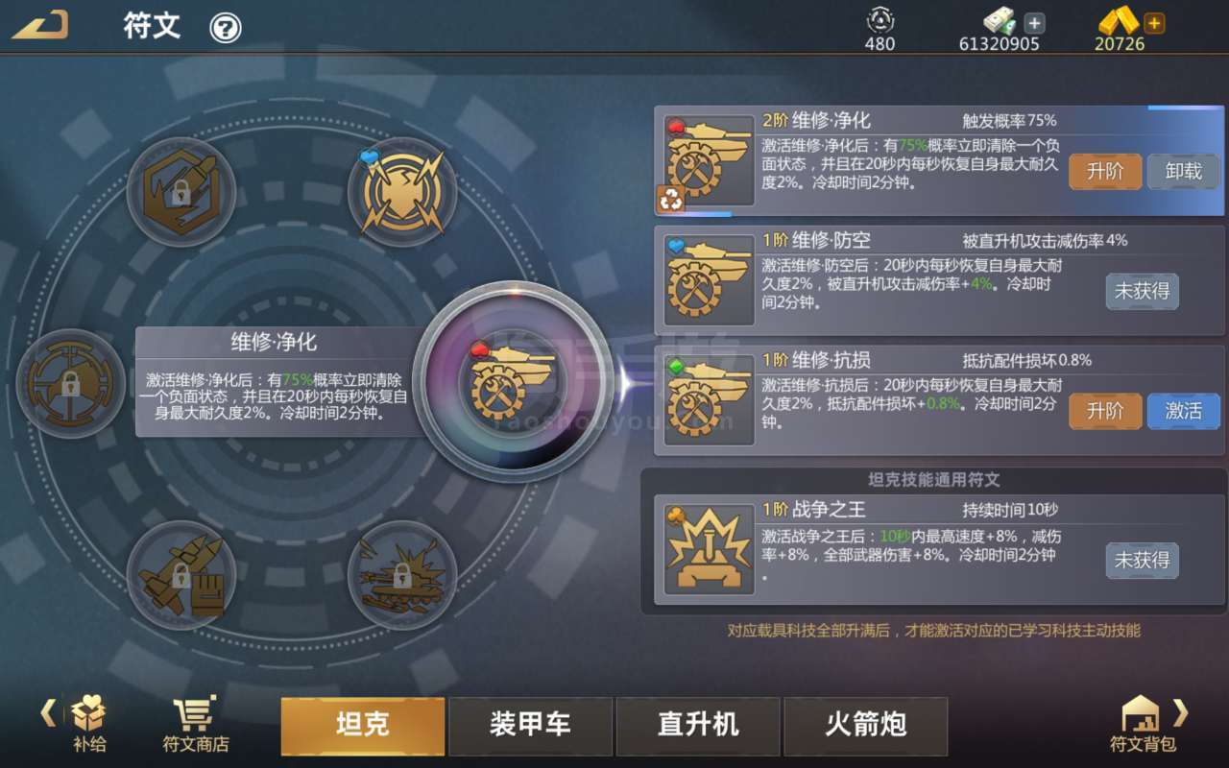The image size is (1229, 768).
Task: Select the lightning rune slot with blue gem
Action: (x=401, y=192)
